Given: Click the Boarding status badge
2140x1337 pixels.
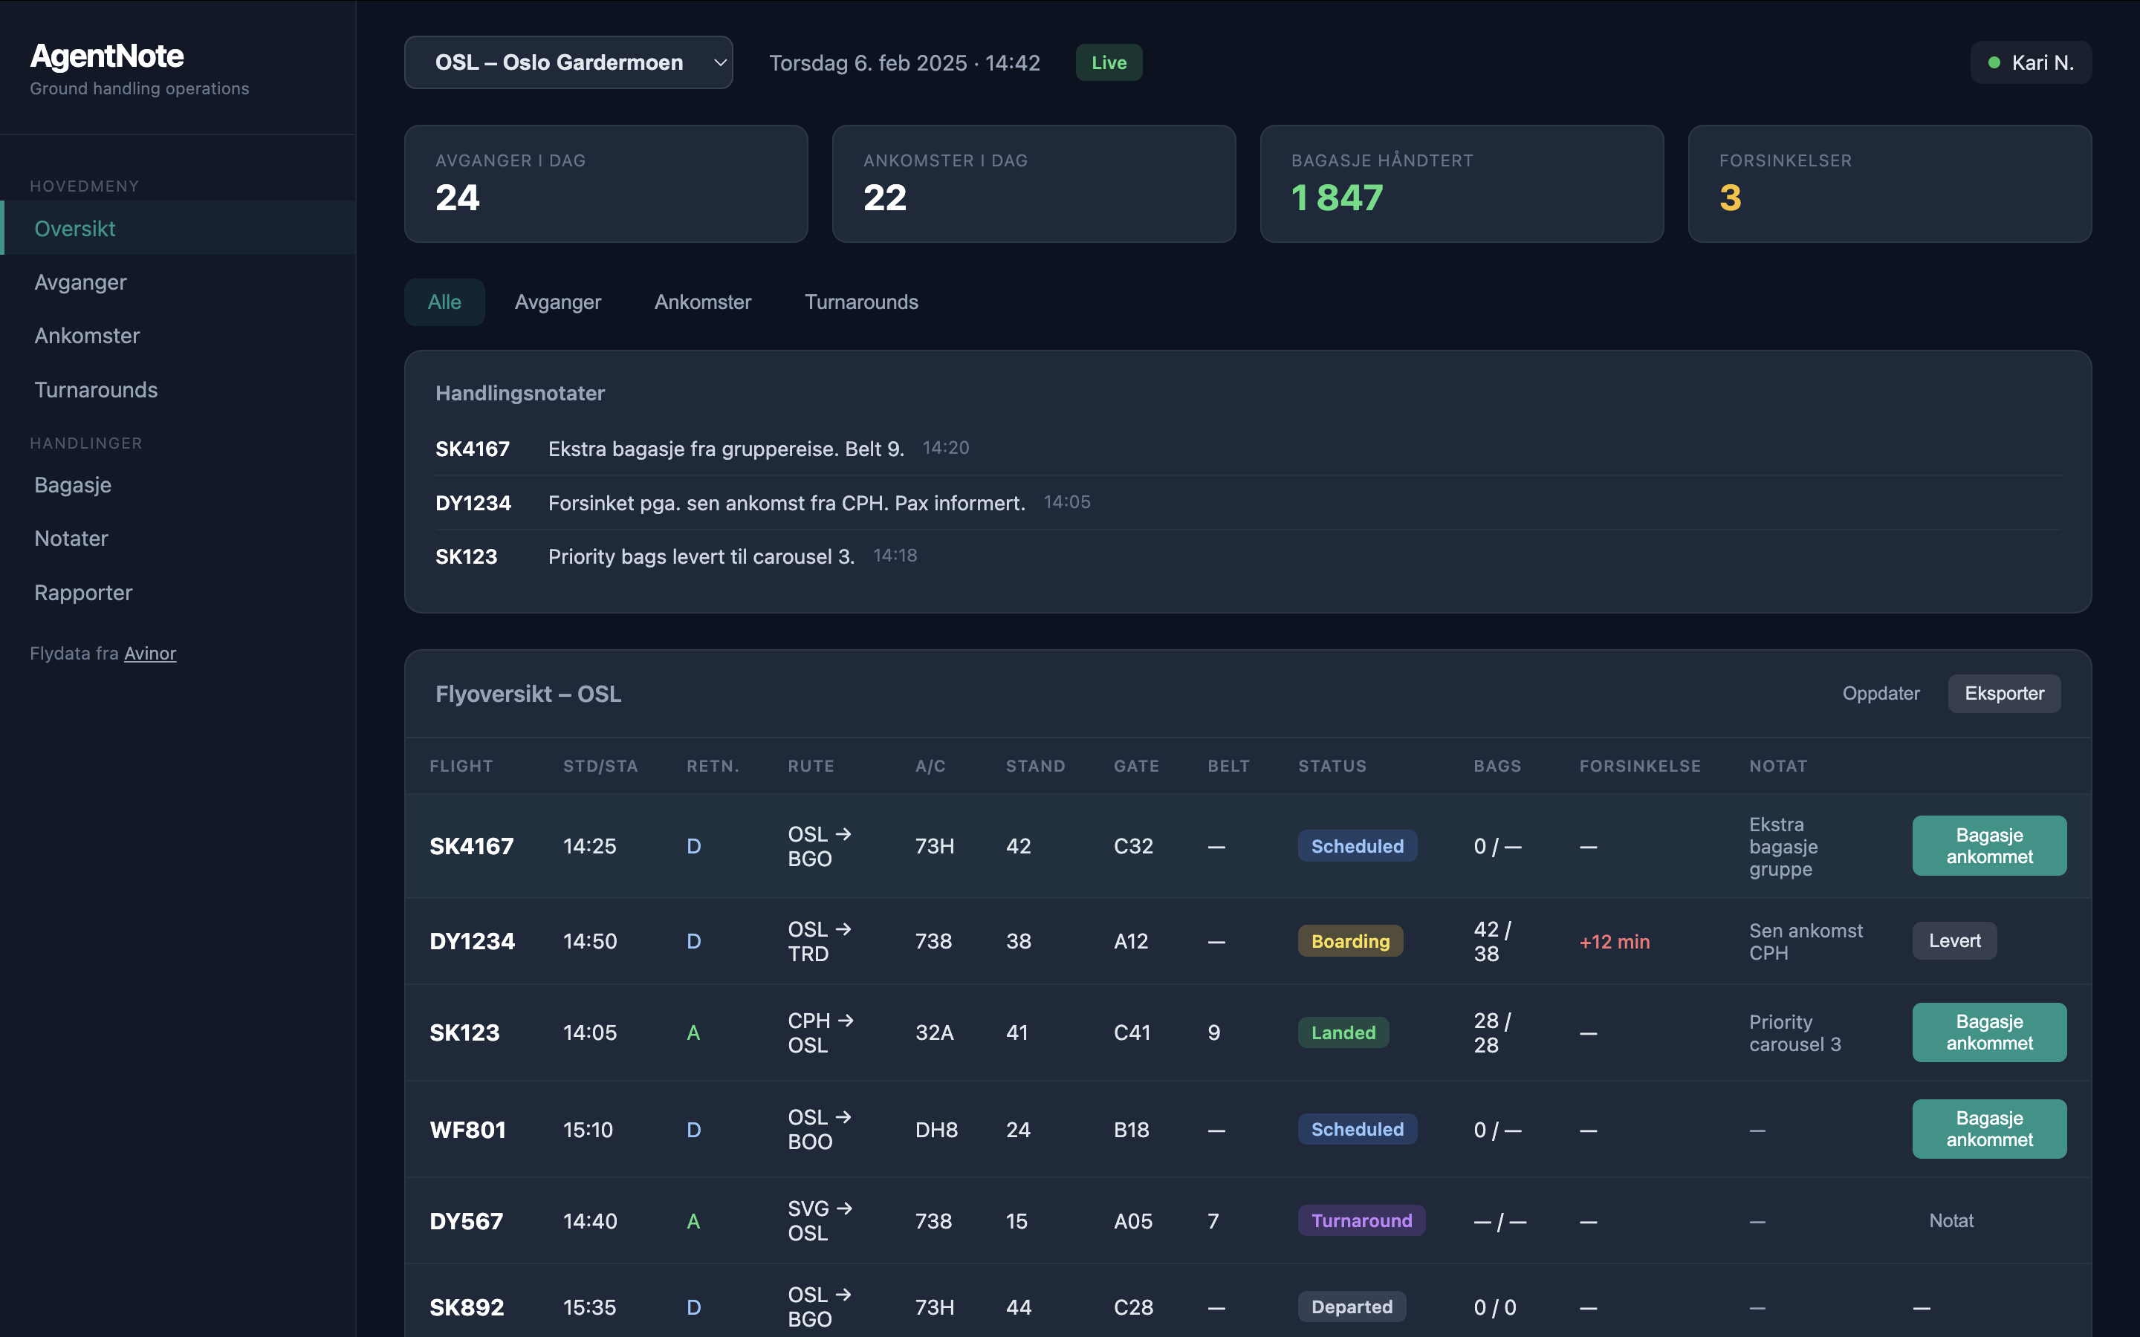Looking at the screenshot, I should pos(1349,941).
